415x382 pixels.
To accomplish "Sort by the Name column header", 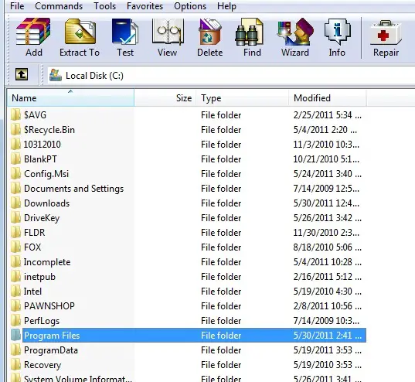I will [x=70, y=98].
